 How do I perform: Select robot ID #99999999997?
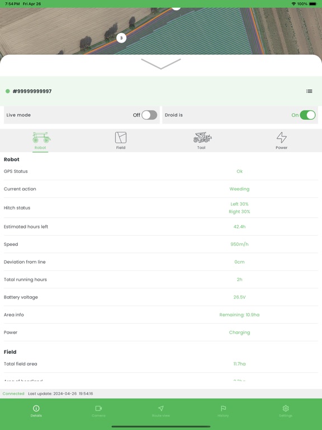point(32,91)
